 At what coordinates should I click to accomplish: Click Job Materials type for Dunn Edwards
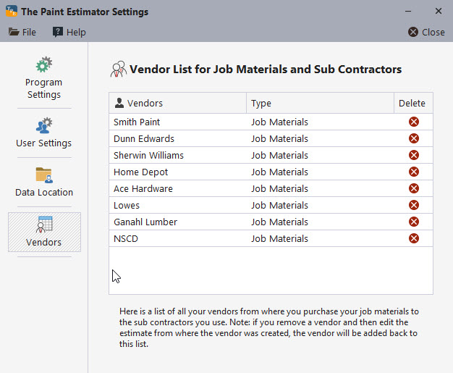tap(279, 139)
